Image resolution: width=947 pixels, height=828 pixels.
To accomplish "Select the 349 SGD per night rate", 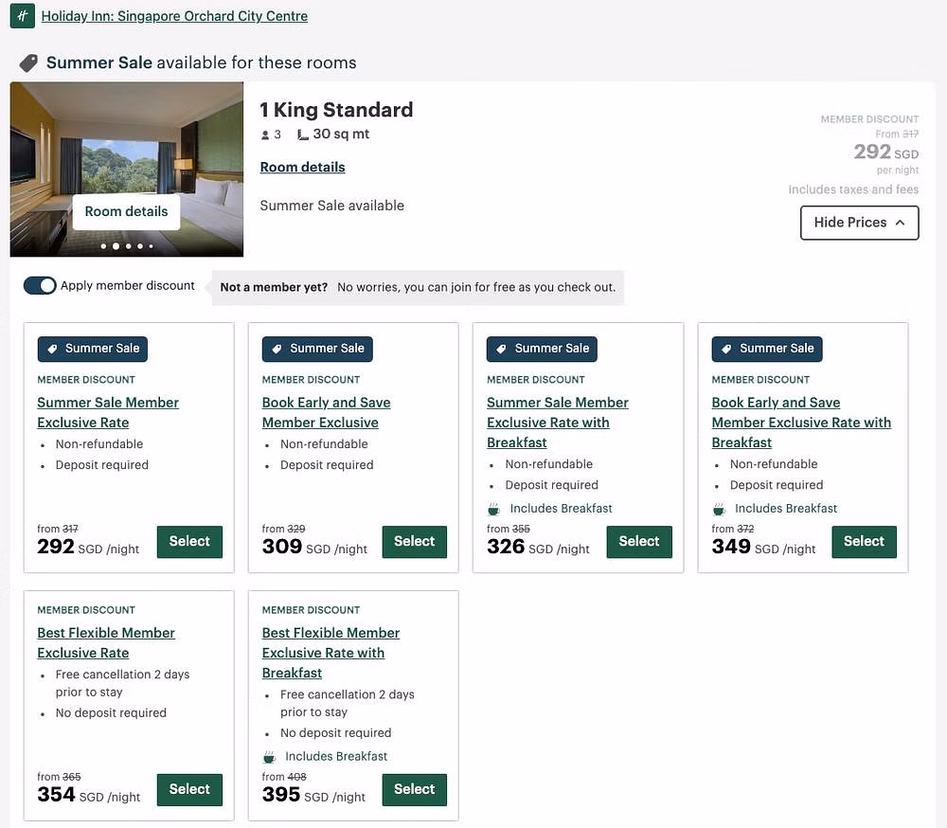I will (864, 542).
